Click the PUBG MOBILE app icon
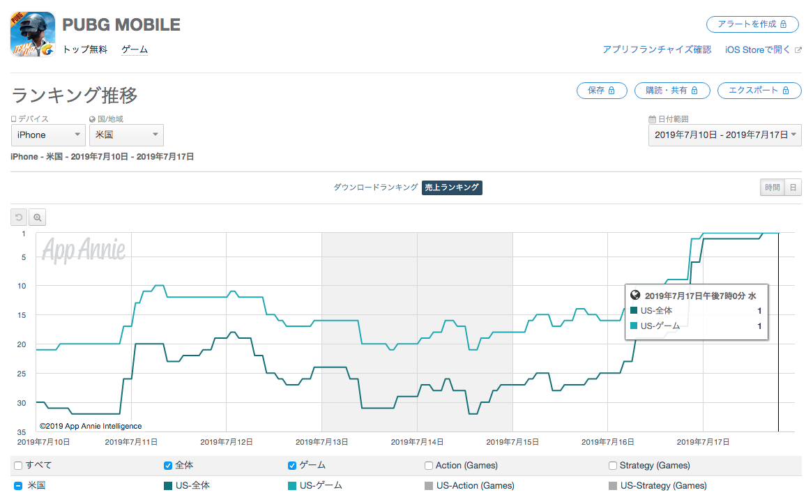The image size is (806, 504). (33, 34)
